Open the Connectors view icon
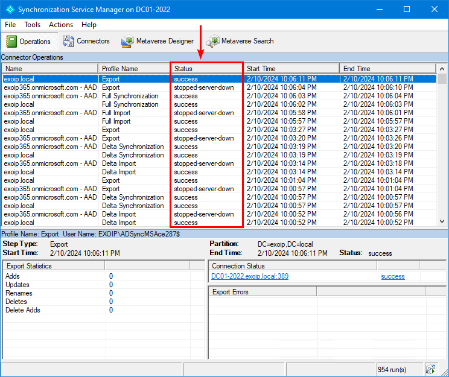Screen dimensions: 449x377 click(68, 41)
